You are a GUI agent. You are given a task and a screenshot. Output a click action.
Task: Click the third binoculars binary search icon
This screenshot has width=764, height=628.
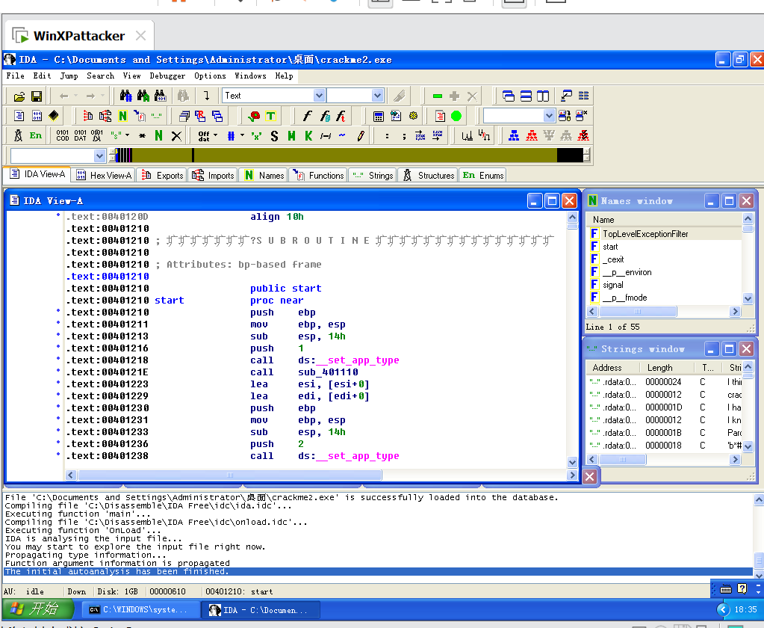pos(160,96)
